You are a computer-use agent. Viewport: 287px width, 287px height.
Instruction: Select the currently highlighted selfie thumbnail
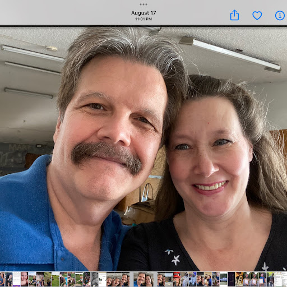click(143, 279)
